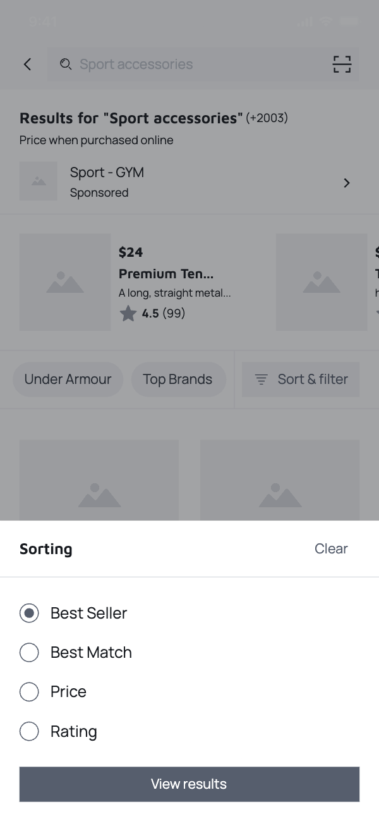379x821 pixels.
Task: Open the barcode scanner icon
Action: [342, 64]
